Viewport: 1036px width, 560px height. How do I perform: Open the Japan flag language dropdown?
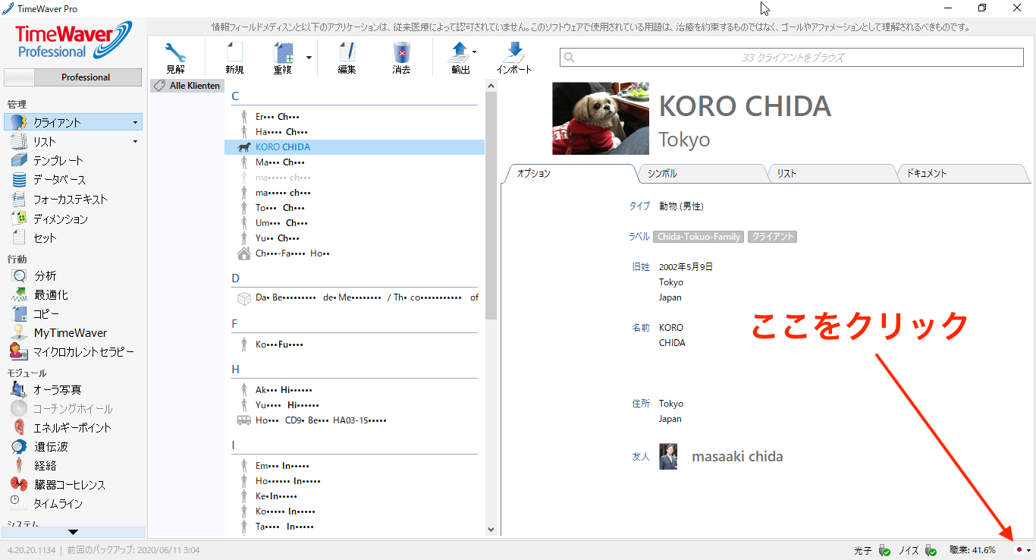coord(1023,550)
